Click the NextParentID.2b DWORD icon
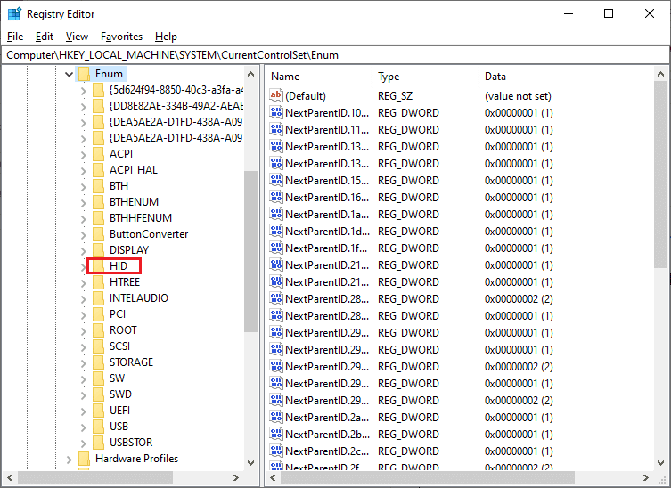 click(x=276, y=434)
